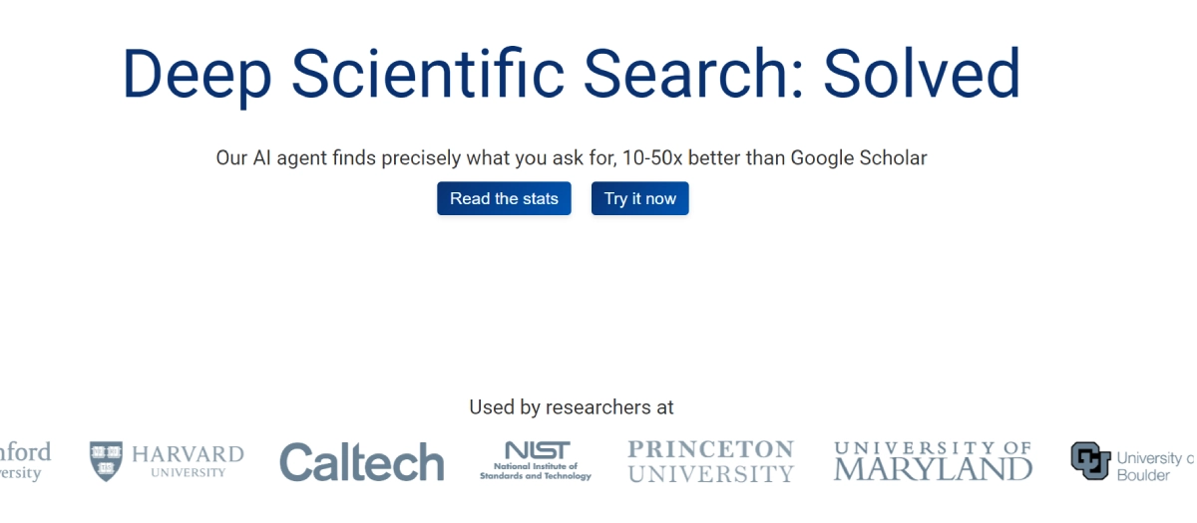
Task: Click the Harvard University wordmark text
Action: [188, 461]
